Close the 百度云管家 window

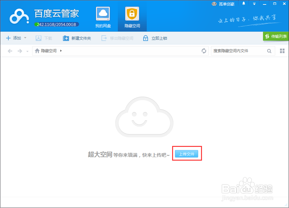tap(284, 4)
